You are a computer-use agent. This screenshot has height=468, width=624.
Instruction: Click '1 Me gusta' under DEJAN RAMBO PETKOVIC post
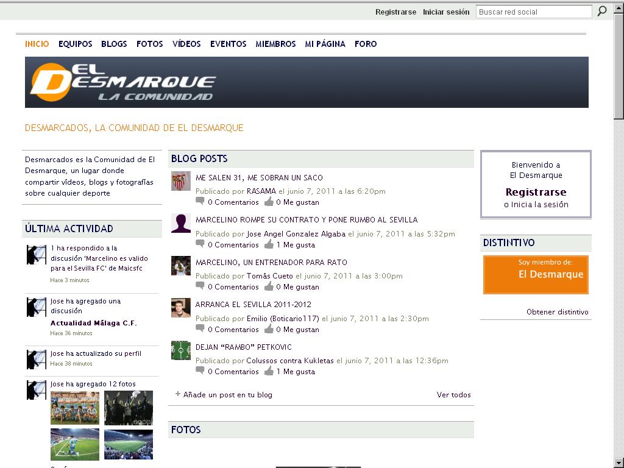click(296, 371)
